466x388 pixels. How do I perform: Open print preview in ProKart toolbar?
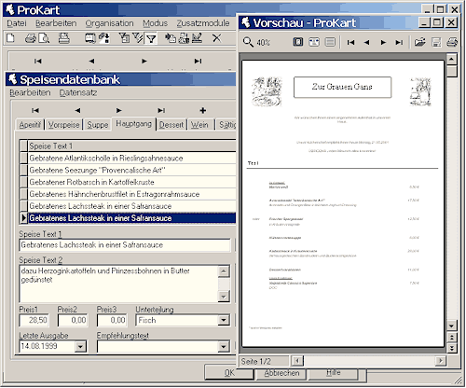44,38
